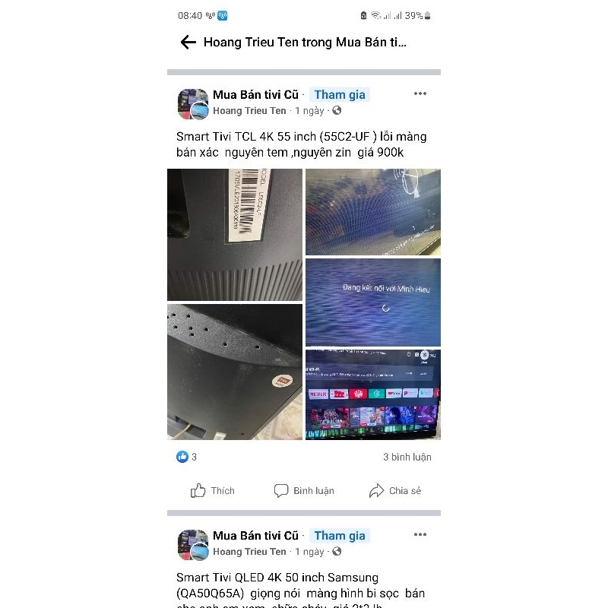
Task: Open the three-dot menu on TCL post
Action: (420, 93)
